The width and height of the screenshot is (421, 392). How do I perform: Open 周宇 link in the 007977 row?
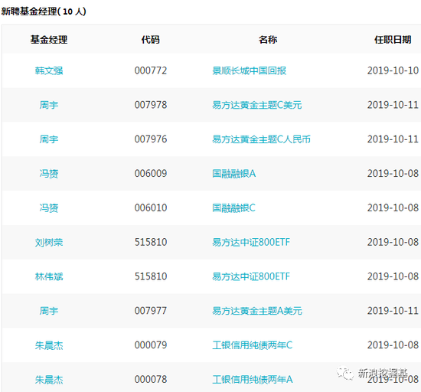pos(49,311)
